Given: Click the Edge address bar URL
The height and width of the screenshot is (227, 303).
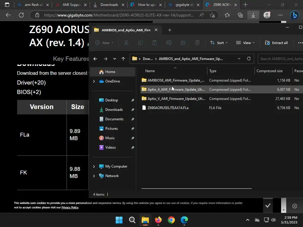Looking at the screenshot, I should (119, 15).
